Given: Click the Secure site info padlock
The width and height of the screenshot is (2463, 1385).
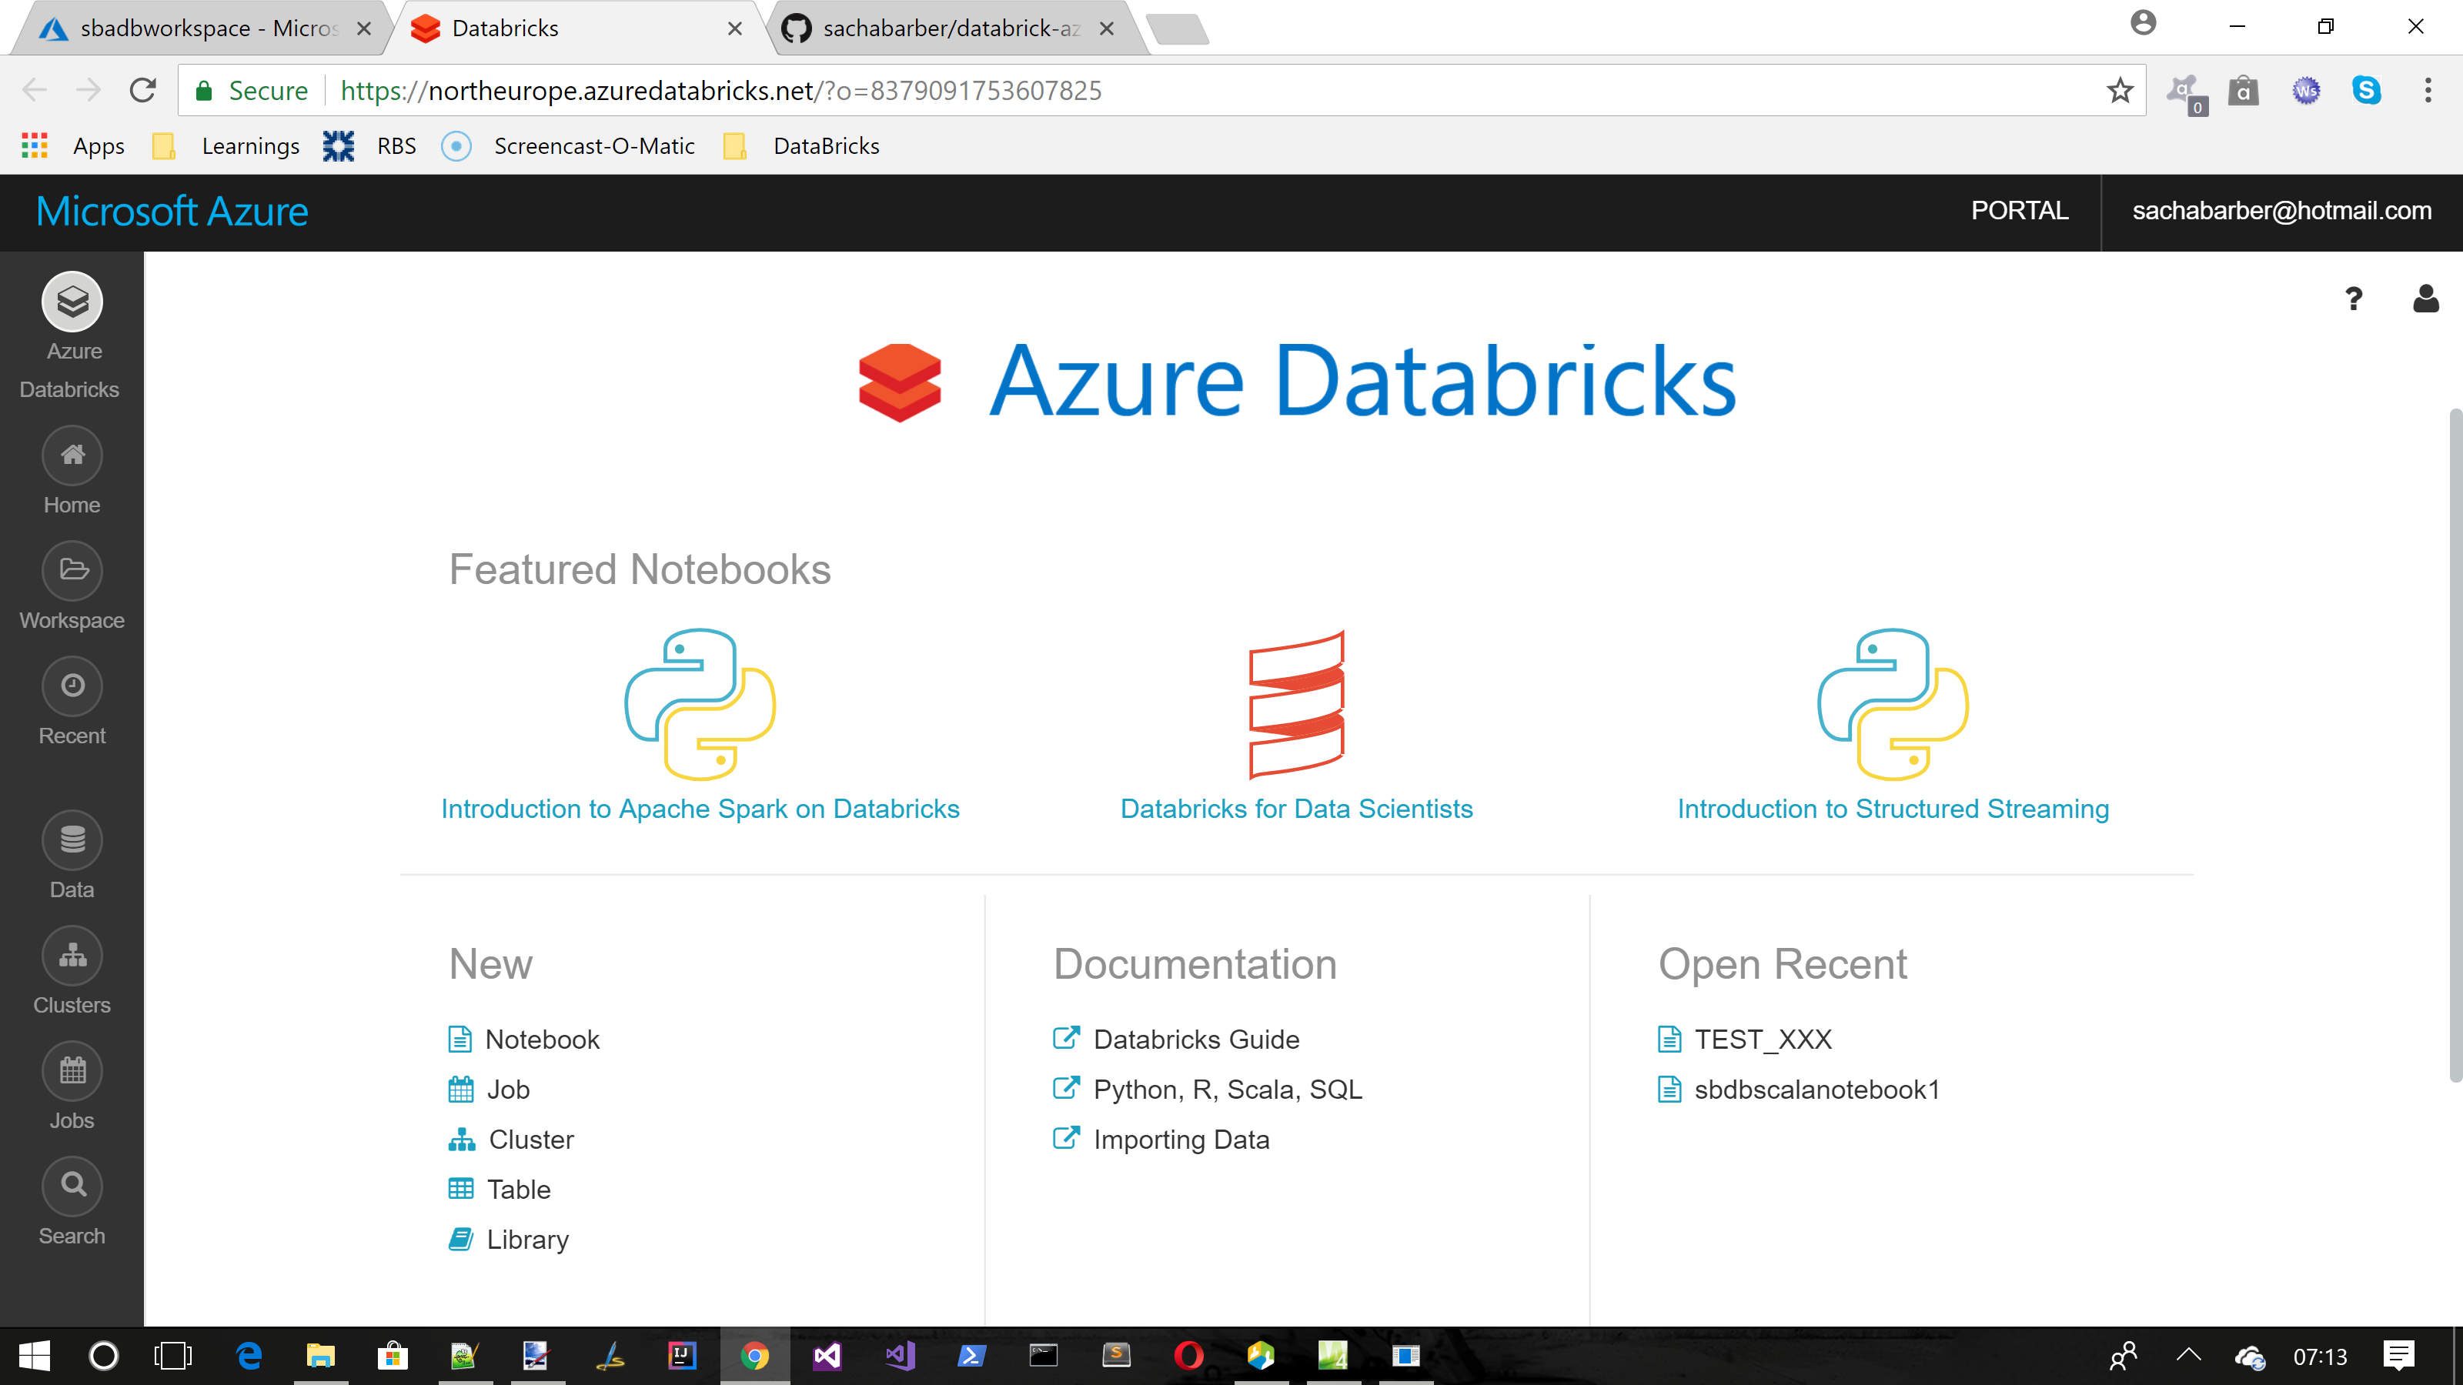Looking at the screenshot, I should point(204,90).
